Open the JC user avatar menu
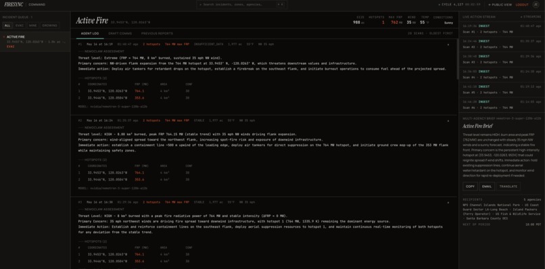The image size is (545, 269). coord(536,5)
